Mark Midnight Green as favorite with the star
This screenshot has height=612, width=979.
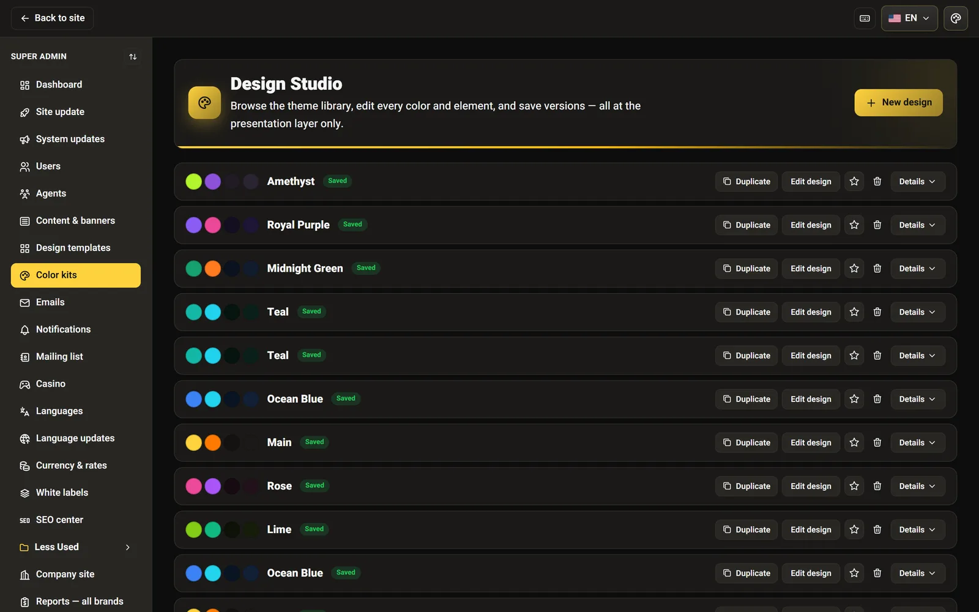854,269
